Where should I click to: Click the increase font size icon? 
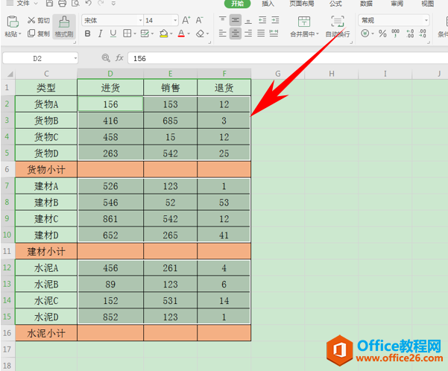click(186, 21)
